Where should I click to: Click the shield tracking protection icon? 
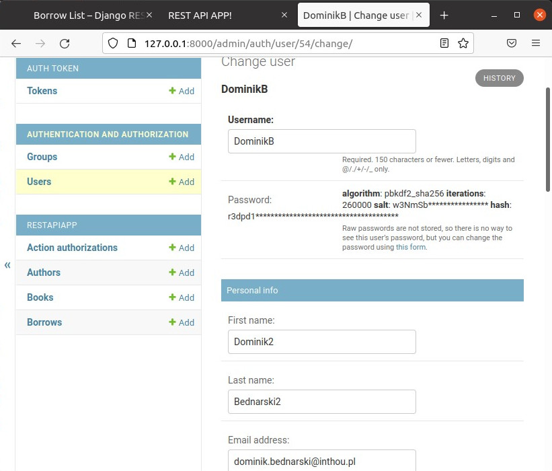tap(113, 43)
